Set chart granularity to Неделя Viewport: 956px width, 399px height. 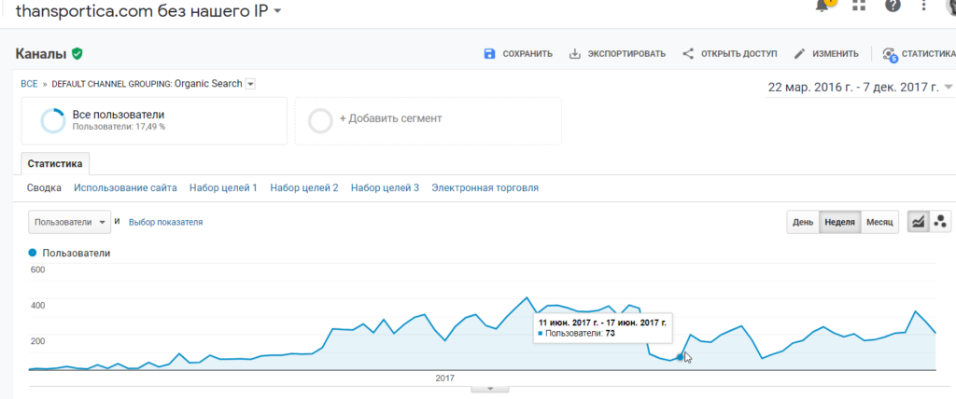click(x=839, y=223)
